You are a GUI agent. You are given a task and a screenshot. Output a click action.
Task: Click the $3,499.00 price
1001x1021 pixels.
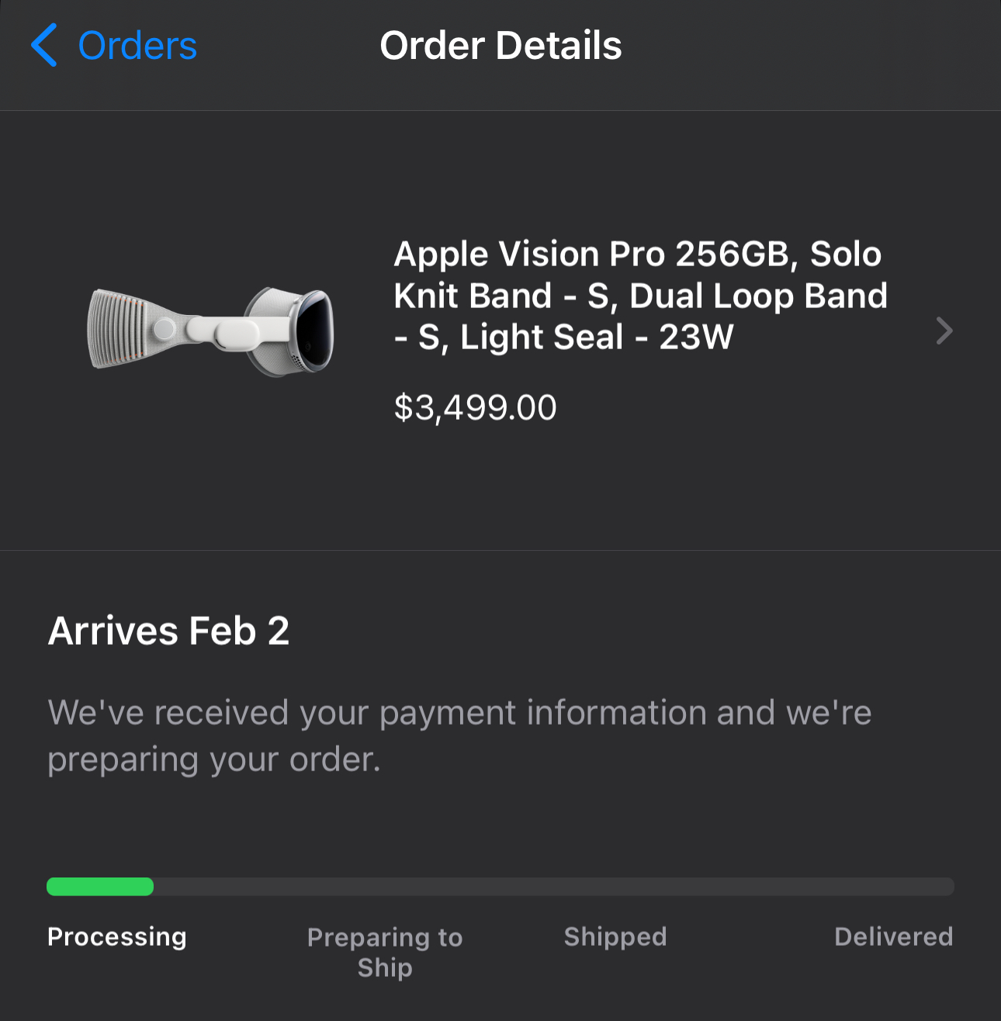475,408
